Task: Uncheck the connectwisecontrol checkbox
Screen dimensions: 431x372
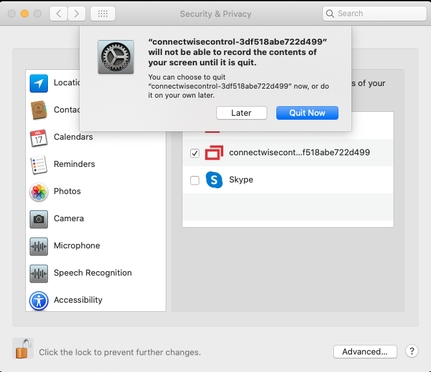Action: [x=195, y=153]
